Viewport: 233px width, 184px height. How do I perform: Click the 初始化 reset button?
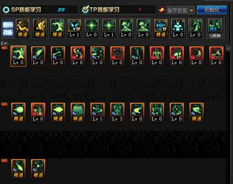point(212,10)
